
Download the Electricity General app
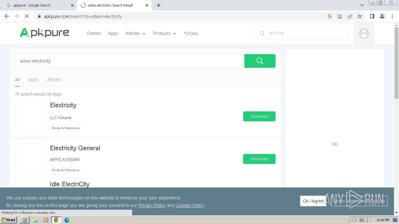pyautogui.click(x=259, y=159)
